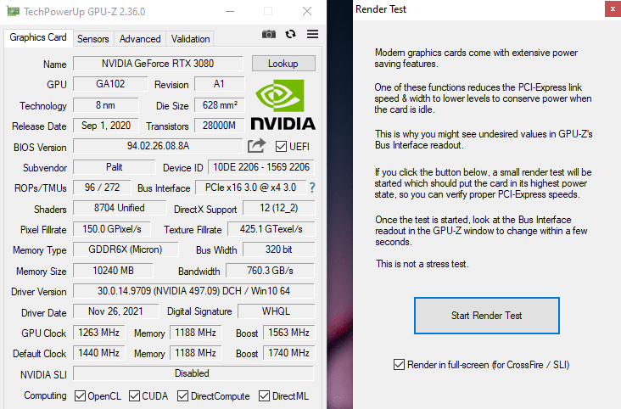The image size is (621, 409).
Task: Click the NVIDIA logo image
Action: [283, 104]
